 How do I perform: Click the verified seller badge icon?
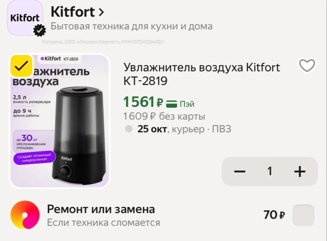pyautogui.click(x=40, y=30)
